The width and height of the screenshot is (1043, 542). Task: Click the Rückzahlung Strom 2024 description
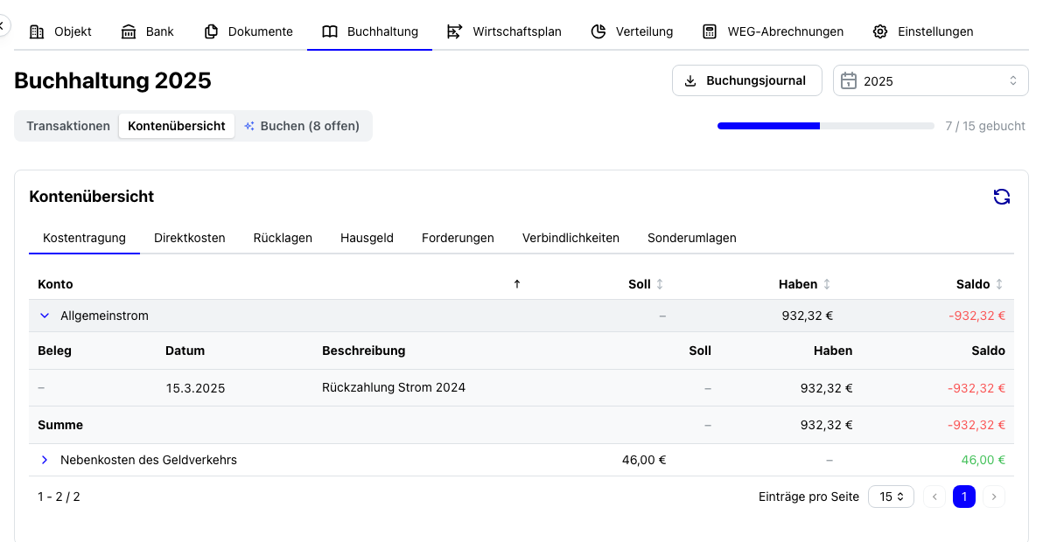[x=394, y=388]
